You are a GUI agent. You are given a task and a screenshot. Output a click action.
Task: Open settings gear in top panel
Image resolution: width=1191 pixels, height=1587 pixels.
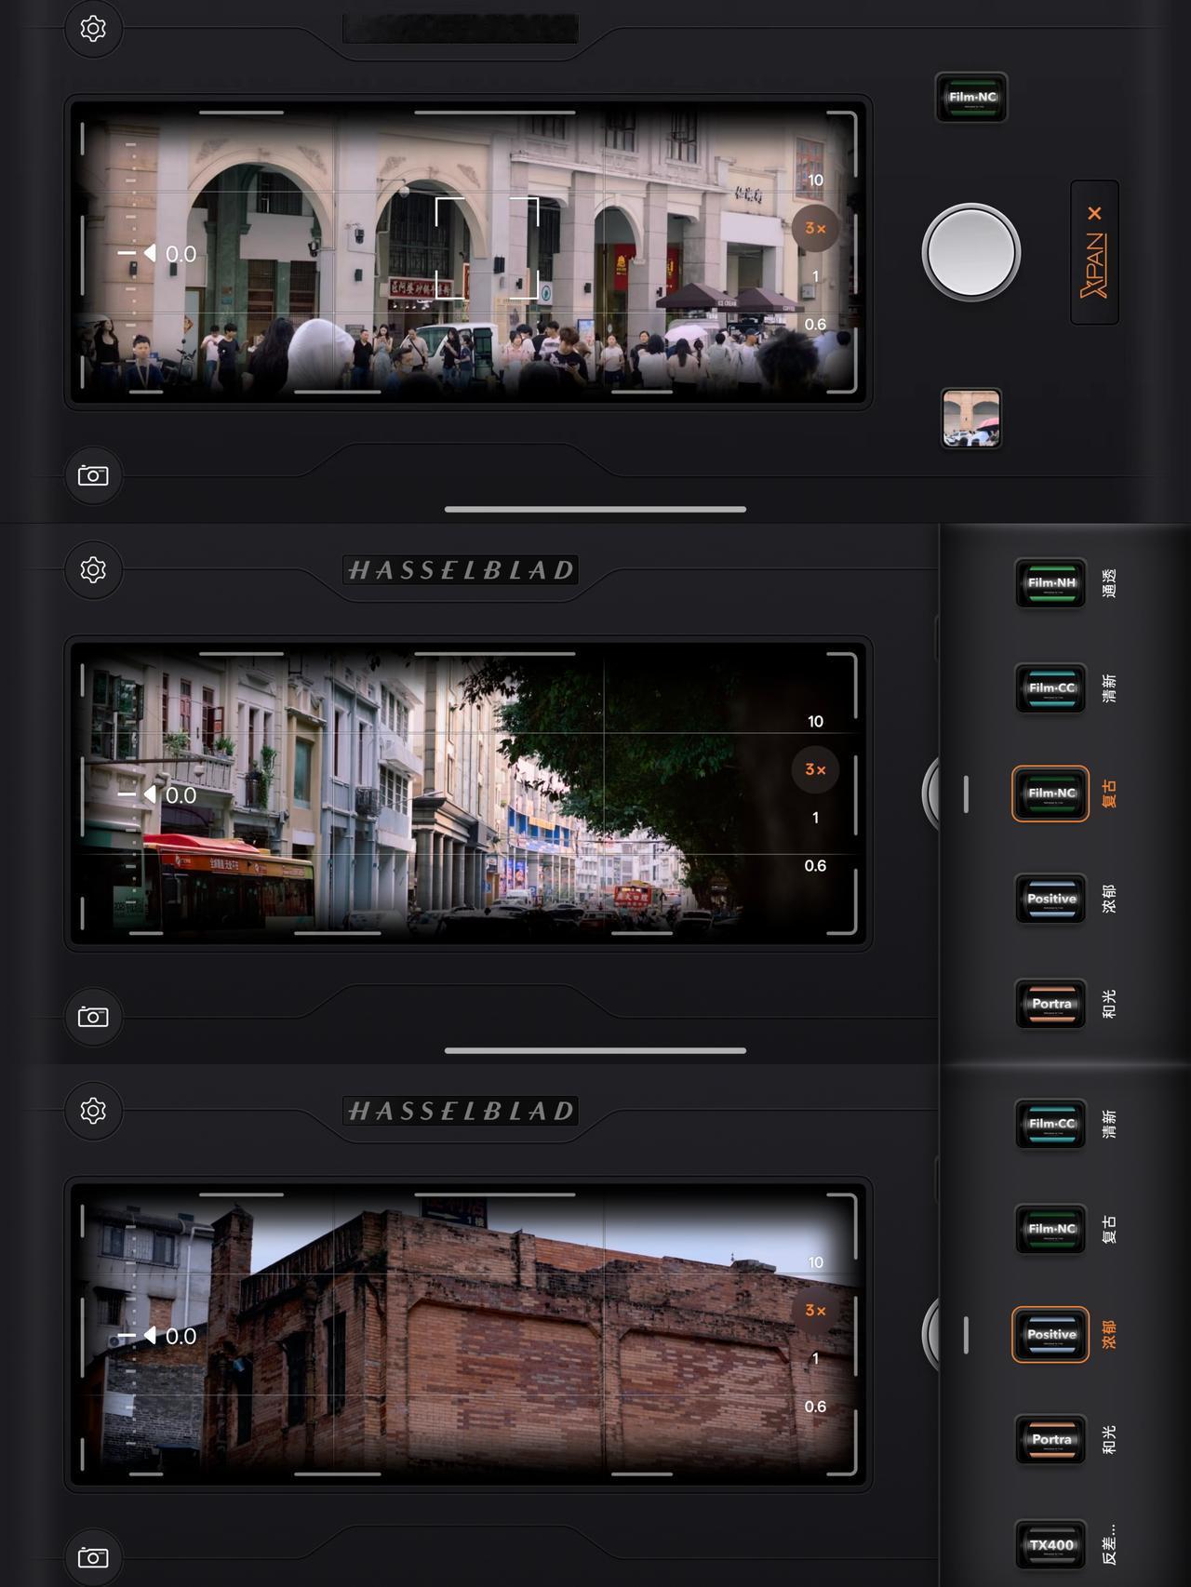pos(93,29)
